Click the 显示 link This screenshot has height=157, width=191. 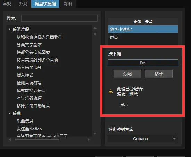[124, 105]
